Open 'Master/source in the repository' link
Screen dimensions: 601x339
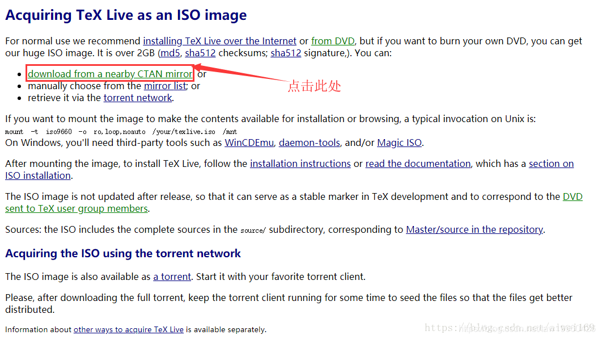tap(475, 229)
